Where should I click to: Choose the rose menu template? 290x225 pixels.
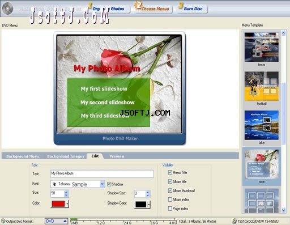262,164
